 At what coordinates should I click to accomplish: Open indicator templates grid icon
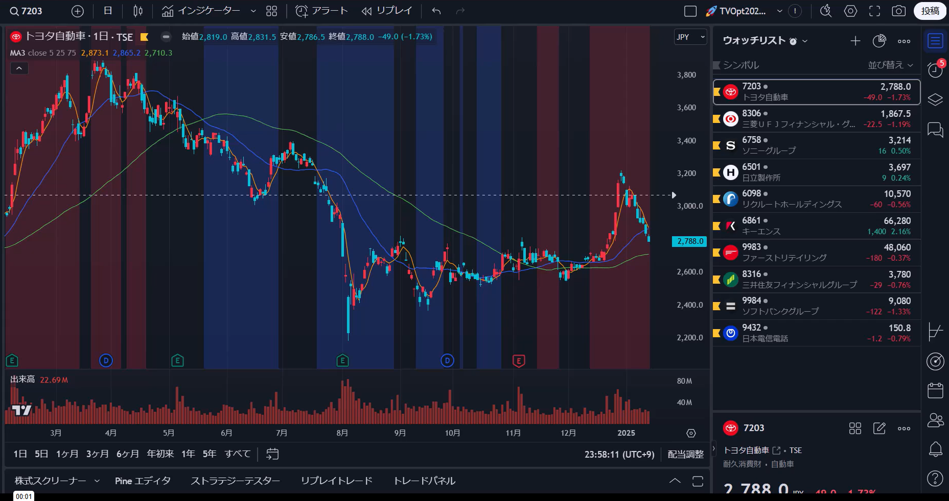point(272,11)
